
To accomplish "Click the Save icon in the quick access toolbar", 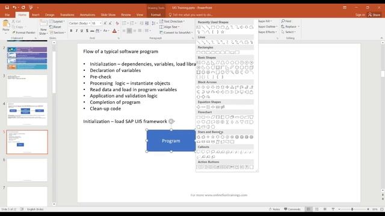I will point(7,8).
